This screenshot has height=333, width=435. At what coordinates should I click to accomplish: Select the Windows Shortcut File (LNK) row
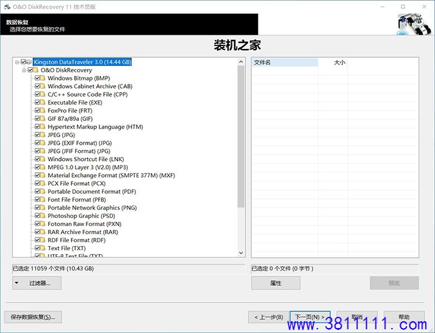(86, 159)
